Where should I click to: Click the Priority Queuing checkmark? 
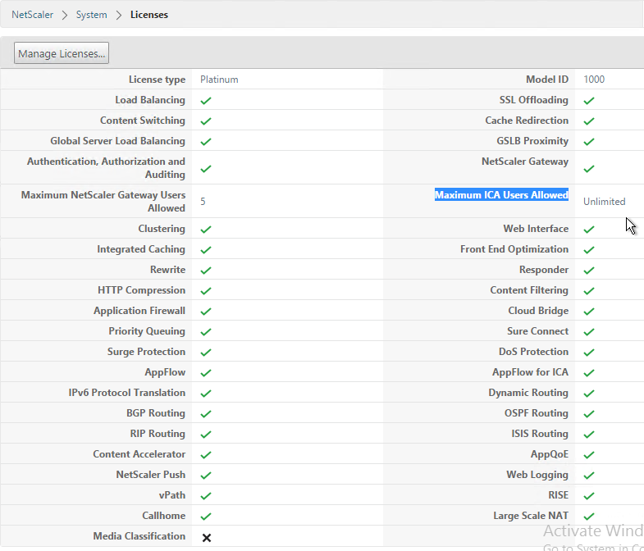point(206,332)
